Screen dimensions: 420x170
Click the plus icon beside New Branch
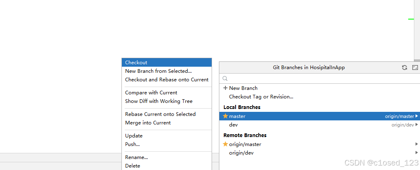point(225,88)
